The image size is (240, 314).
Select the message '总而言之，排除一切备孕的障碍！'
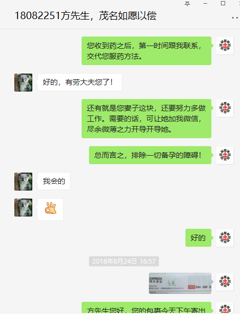[x=150, y=155]
